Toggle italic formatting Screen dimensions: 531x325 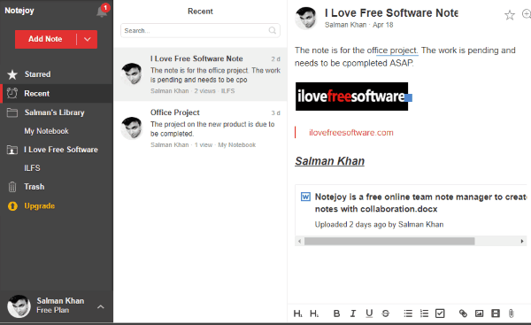[x=353, y=313]
